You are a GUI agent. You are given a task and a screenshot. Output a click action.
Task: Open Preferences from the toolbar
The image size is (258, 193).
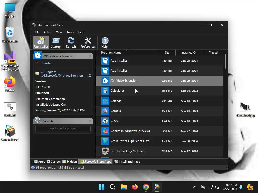88,42
